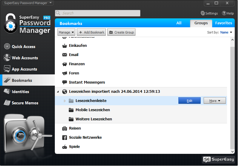238x166 pixels.
Task: Switch to the Groups tab
Action: tap(201, 23)
